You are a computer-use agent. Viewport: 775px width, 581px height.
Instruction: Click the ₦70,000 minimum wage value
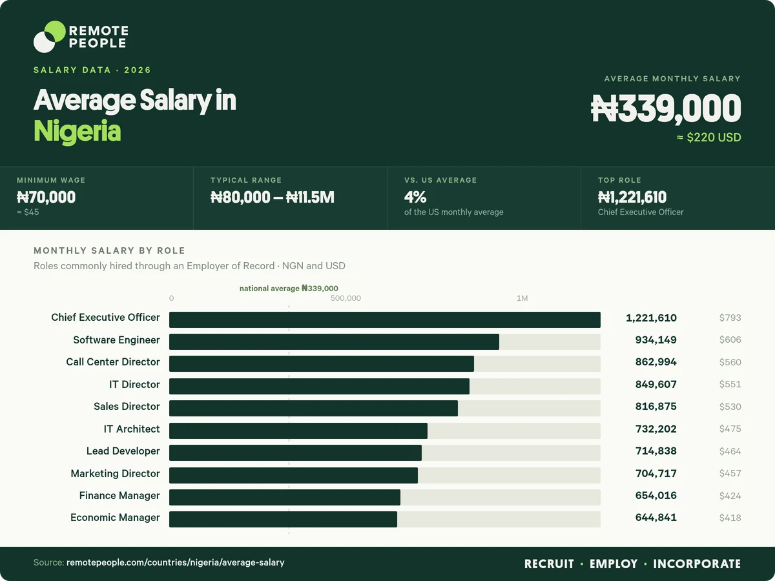pyautogui.click(x=46, y=197)
